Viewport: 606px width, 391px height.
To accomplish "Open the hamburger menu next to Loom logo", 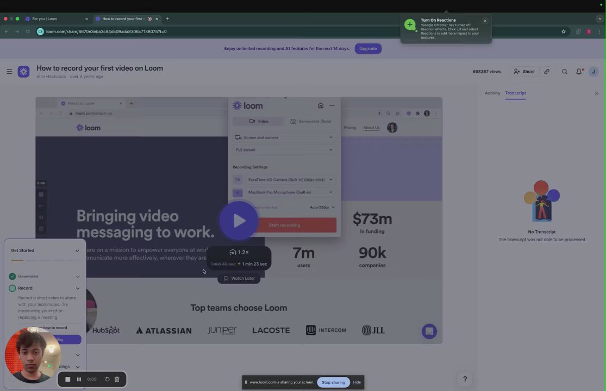I will click(9, 71).
